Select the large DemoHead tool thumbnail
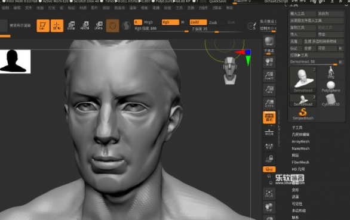 point(303,79)
